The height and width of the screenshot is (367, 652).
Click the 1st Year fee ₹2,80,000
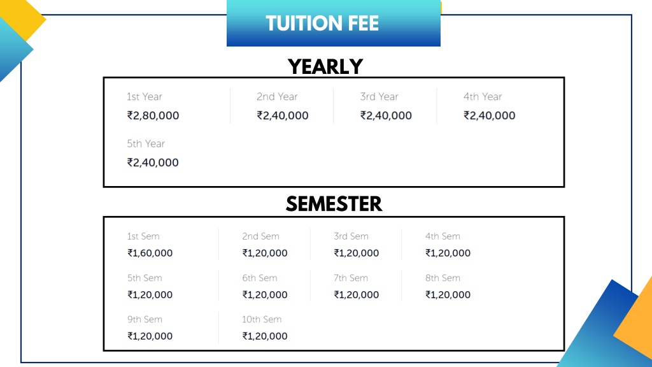click(x=153, y=115)
